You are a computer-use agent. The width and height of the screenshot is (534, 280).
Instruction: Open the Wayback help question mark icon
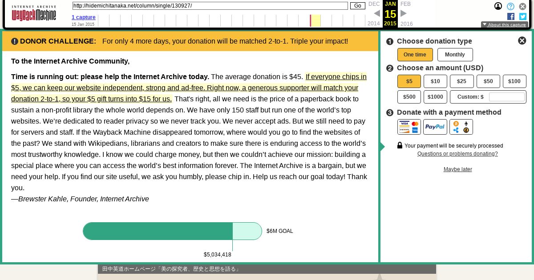click(511, 6)
